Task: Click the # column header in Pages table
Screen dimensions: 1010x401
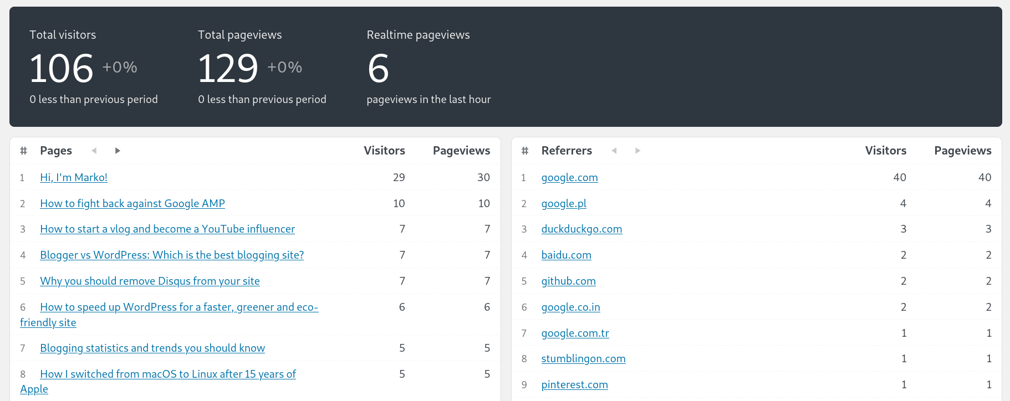Action: [x=23, y=151]
